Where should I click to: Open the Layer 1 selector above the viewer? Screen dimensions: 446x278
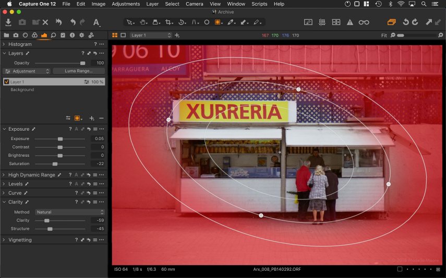click(151, 35)
